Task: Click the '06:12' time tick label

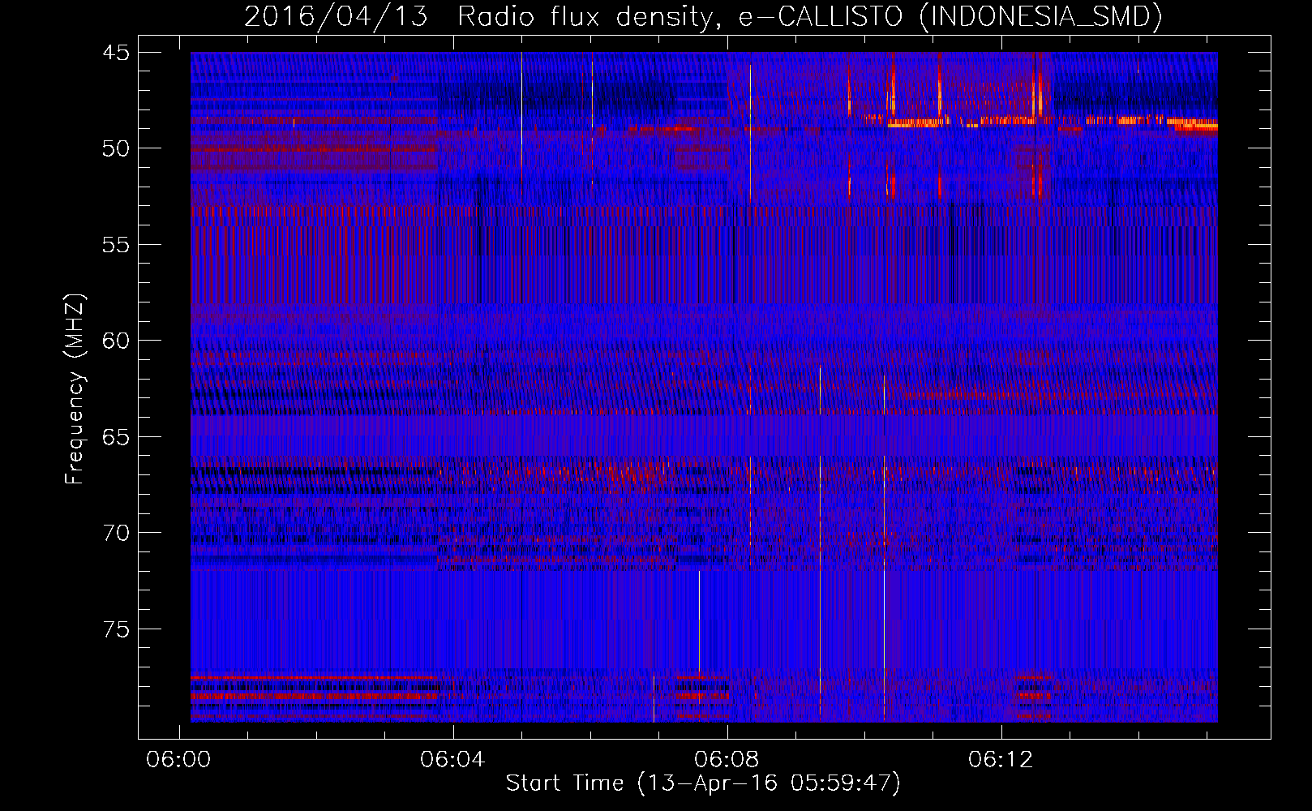Action: pos(1001,760)
